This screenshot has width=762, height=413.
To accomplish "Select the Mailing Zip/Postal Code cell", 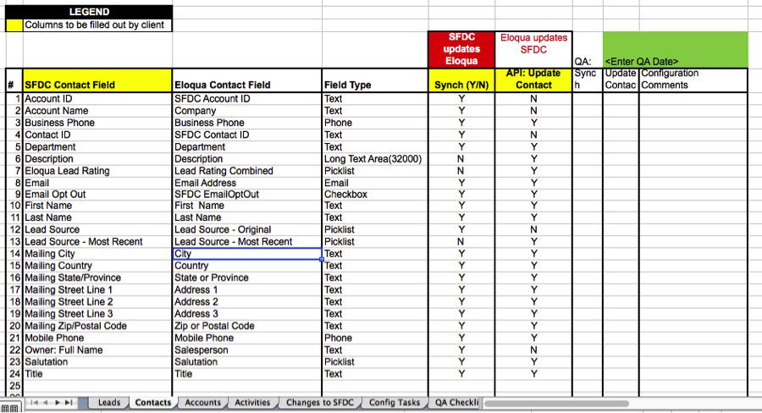I will coord(97,326).
